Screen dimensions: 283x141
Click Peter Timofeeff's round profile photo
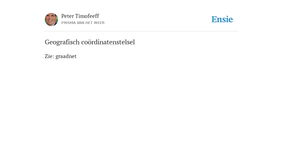click(51, 20)
